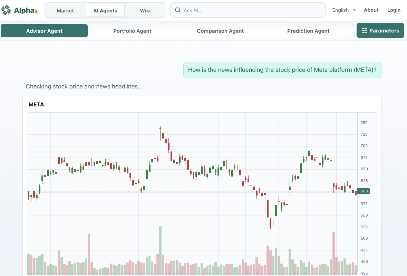The width and height of the screenshot is (407, 276).
Task: Click the 475 price axis label
Action: coord(364,250)
